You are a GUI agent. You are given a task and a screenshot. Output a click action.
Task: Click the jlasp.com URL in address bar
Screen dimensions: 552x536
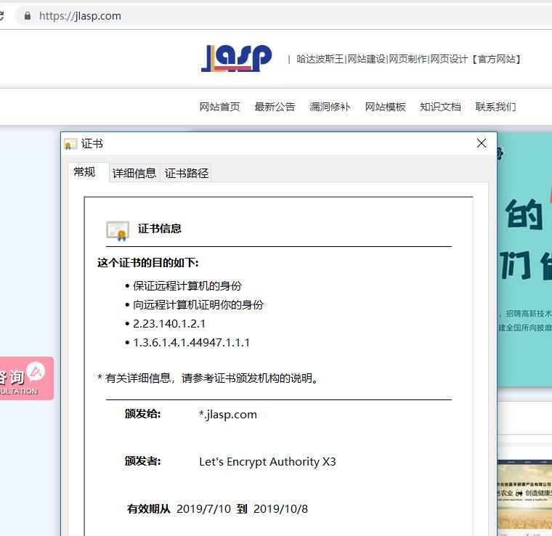(x=80, y=16)
